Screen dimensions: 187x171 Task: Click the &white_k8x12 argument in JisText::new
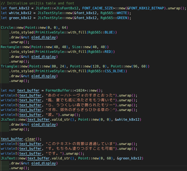click(127, 120)
